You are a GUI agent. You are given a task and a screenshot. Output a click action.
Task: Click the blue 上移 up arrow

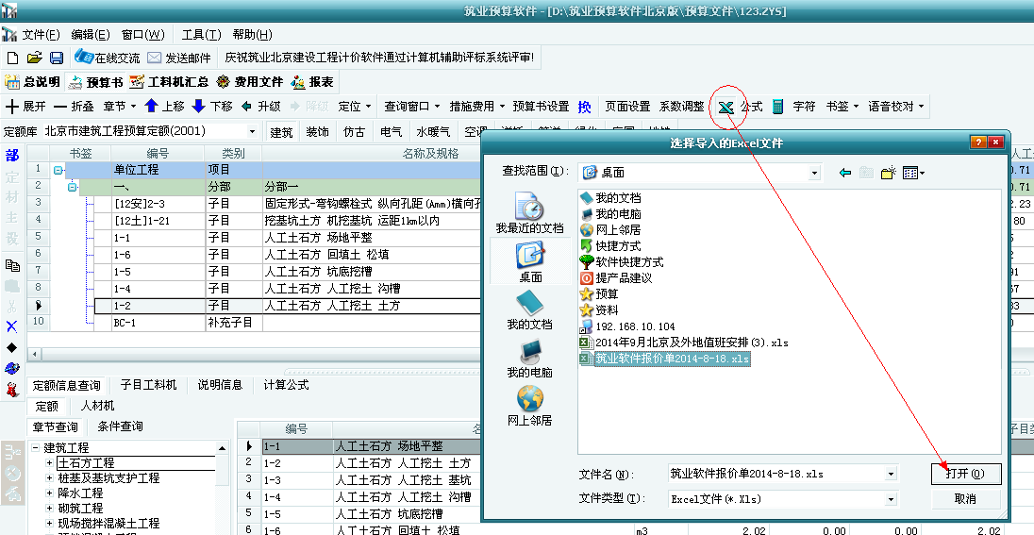pyautogui.click(x=150, y=107)
